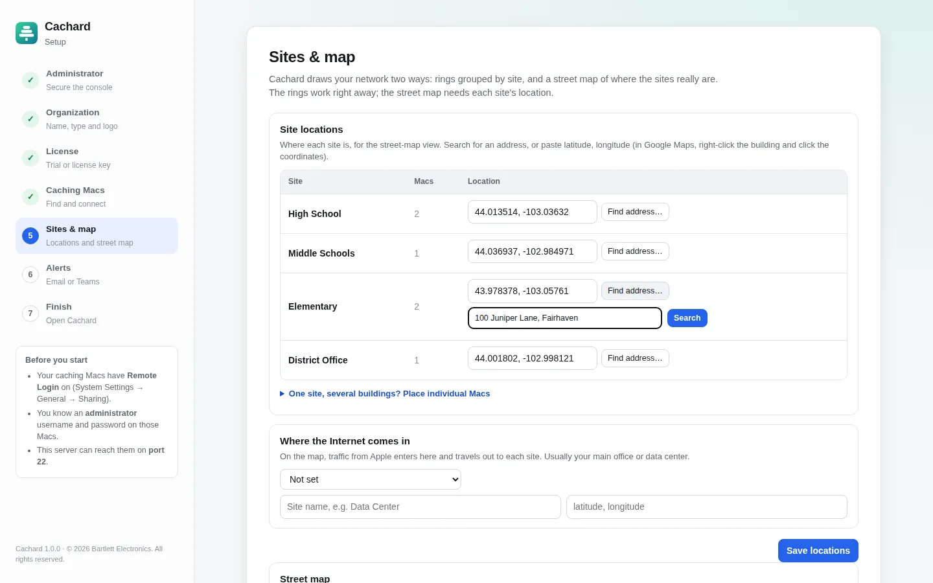
Task: Click District Office Find address button
Action: (635, 358)
